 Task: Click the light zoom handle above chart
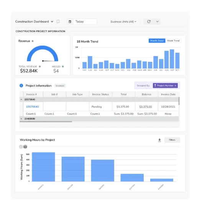point(21,147)
